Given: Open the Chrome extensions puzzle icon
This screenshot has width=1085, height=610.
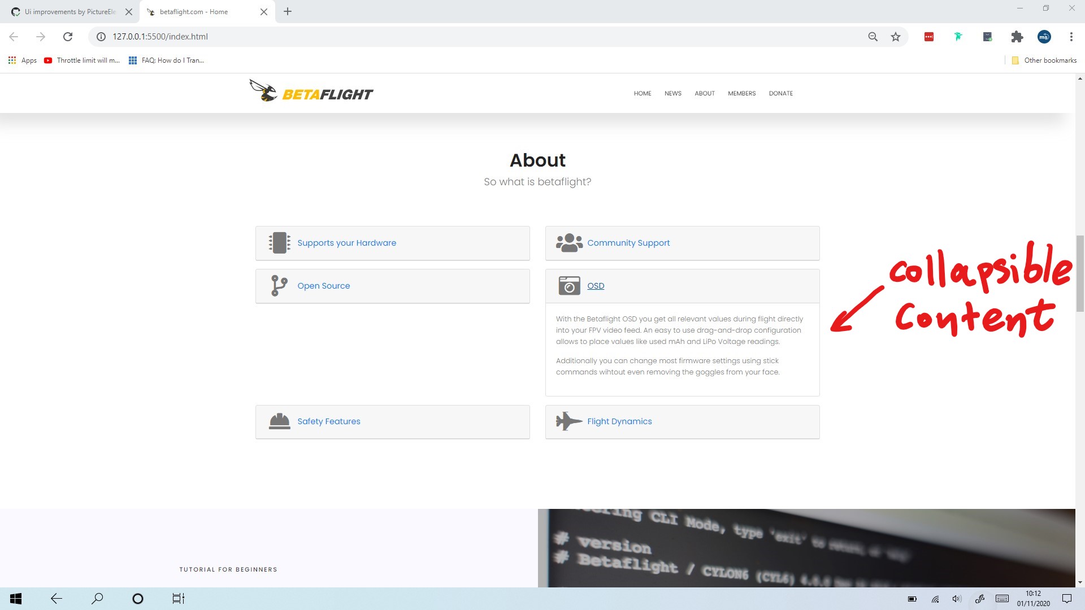Looking at the screenshot, I should 1017,36.
